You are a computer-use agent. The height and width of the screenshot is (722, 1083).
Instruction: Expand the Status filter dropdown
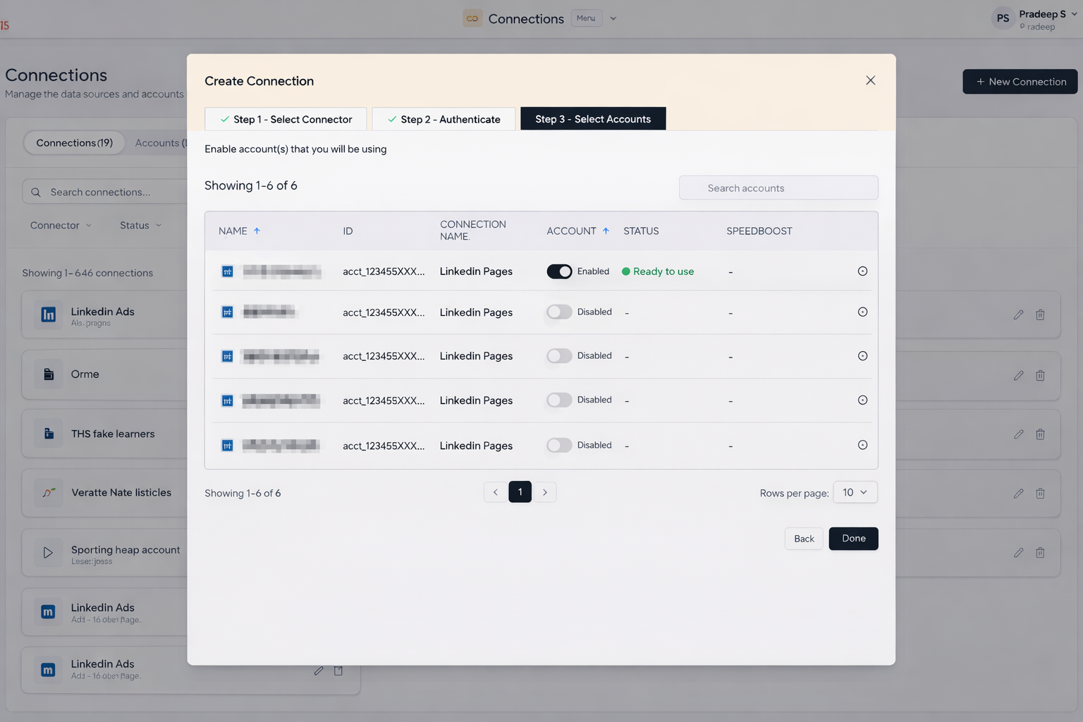click(140, 225)
